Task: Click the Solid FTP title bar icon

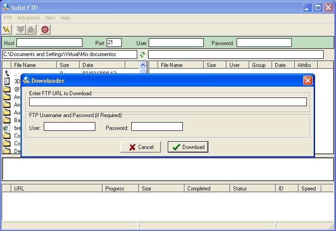Action: 6,7
